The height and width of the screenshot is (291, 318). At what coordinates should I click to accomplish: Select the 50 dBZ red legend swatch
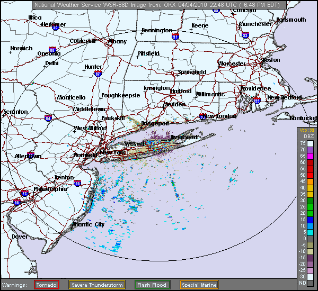[x=310, y=175]
